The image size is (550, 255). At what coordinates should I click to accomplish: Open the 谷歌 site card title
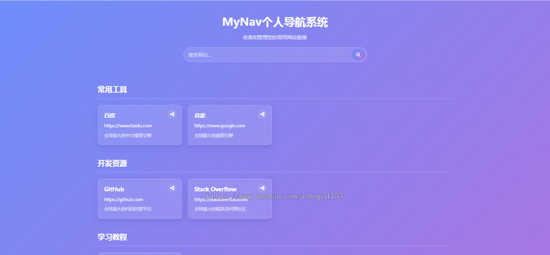[x=200, y=116]
